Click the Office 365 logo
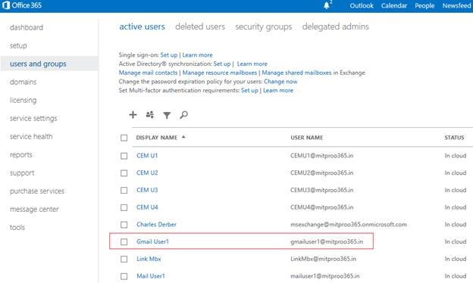Image resolution: width=473 pixels, height=283 pixels. 22,5
